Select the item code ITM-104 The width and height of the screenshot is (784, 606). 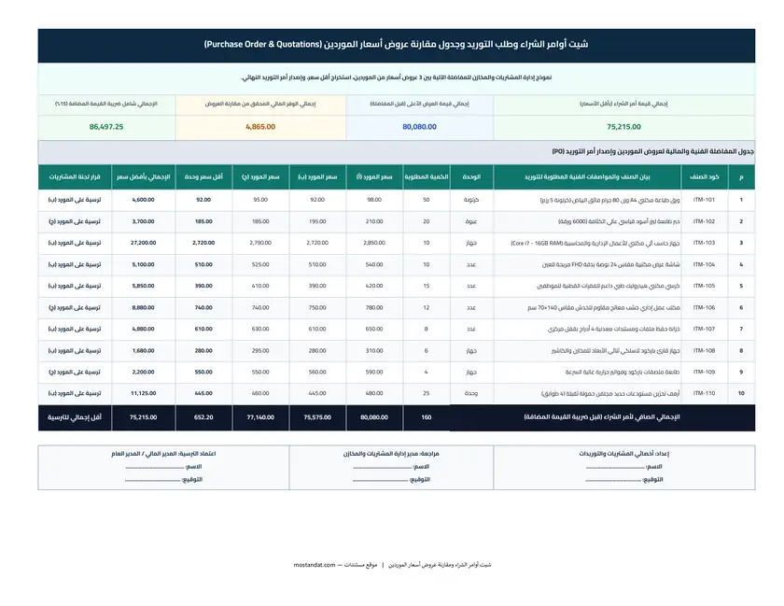pyautogui.click(x=704, y=264)
